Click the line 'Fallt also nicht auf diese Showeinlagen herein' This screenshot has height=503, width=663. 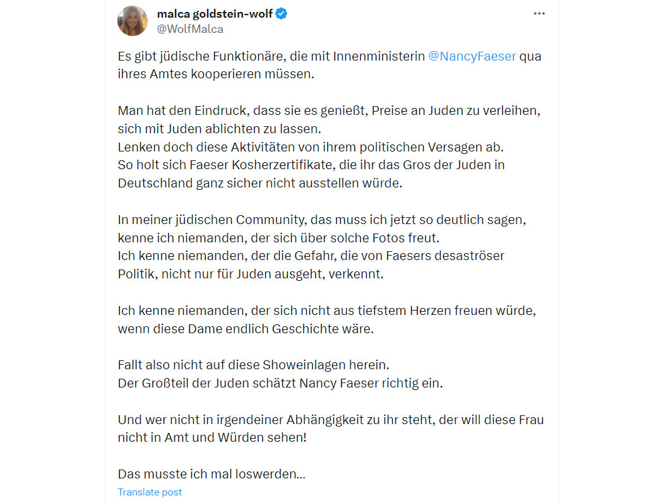tap(253, 365)
